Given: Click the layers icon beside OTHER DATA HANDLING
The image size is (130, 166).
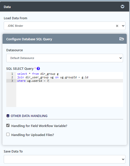Looking at the screenshot, I should point(8,116).
